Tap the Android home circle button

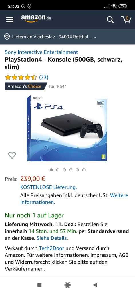coord(67,285)
